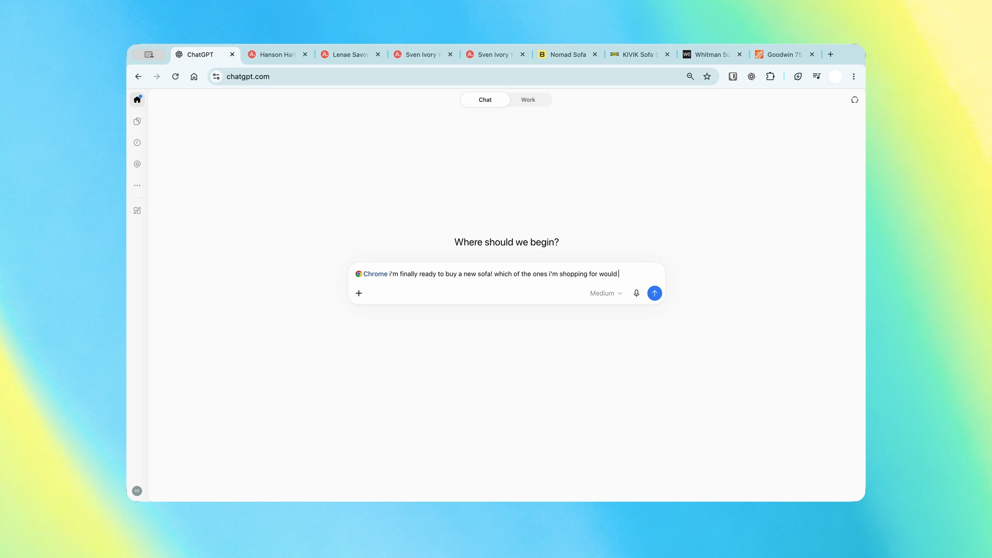Open the RS profile avatar at bottom left

pos(137,491)
